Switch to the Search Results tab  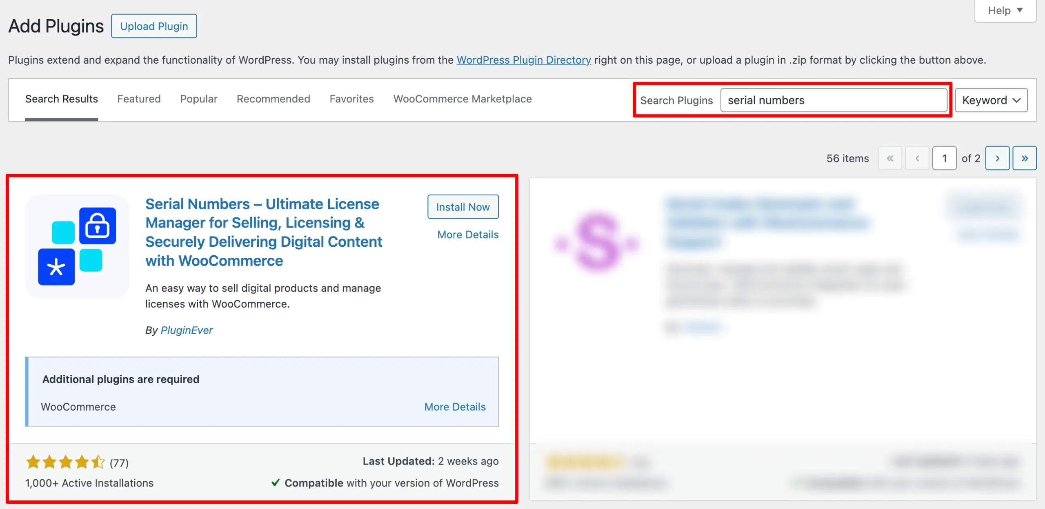point(62,99)
